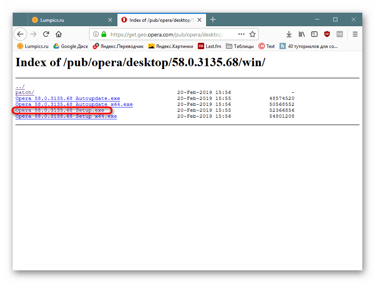Open the browser home page
Viewport: 375px width, 283px height.
(x=59, y=34)
